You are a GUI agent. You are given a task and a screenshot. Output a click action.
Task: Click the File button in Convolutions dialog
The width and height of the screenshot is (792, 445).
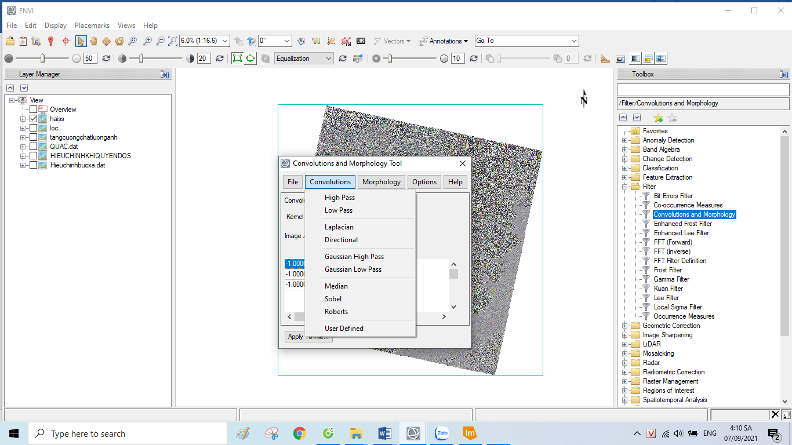click(x=293, y=182)
